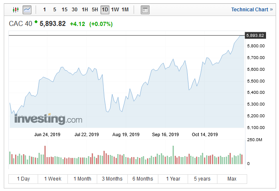The width and height of the screenshot is (279, 191).
Task: Choose the 1H interval
Action: (85, 10)
